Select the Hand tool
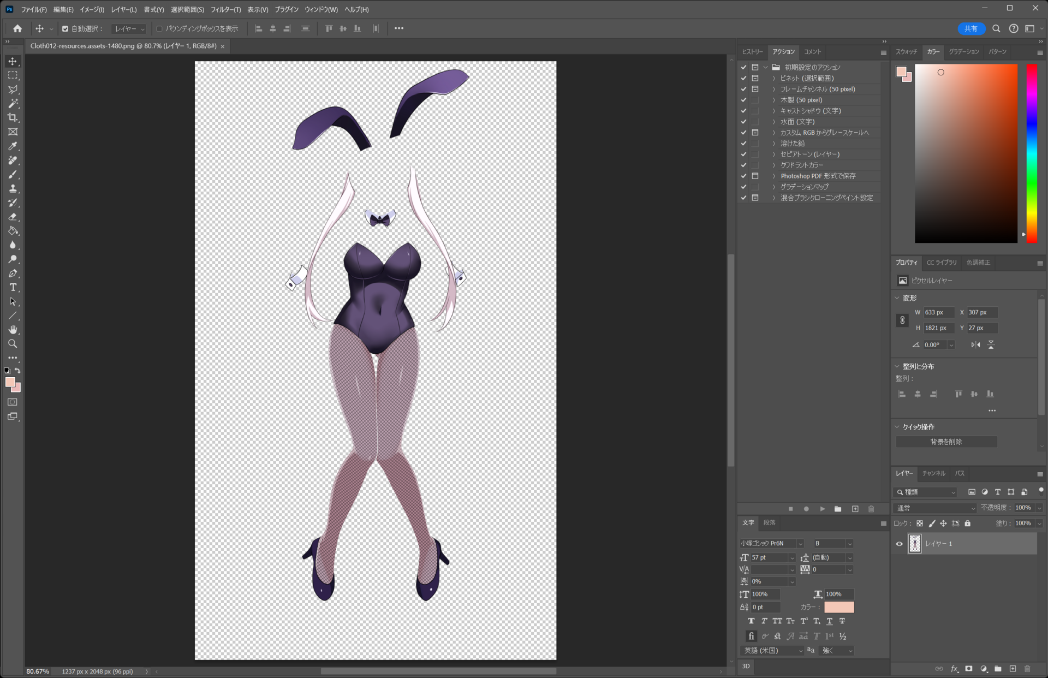1048x678 pixels. [13, 330]
